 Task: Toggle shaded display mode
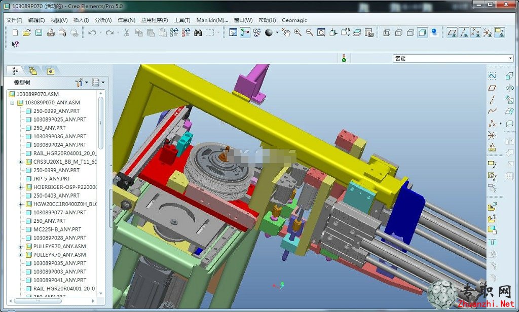tap(422, 32)
